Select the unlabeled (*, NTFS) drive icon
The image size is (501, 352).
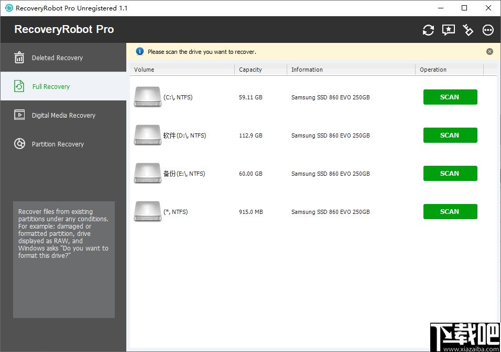click(x=147, y=211)
